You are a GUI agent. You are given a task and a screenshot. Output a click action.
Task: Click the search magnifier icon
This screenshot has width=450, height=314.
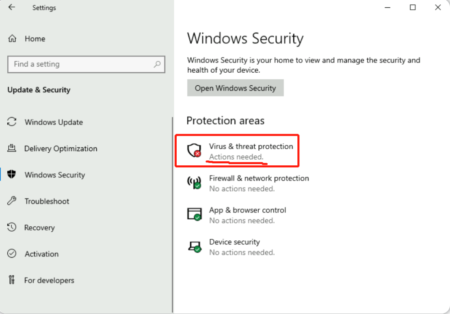point(157,64)
